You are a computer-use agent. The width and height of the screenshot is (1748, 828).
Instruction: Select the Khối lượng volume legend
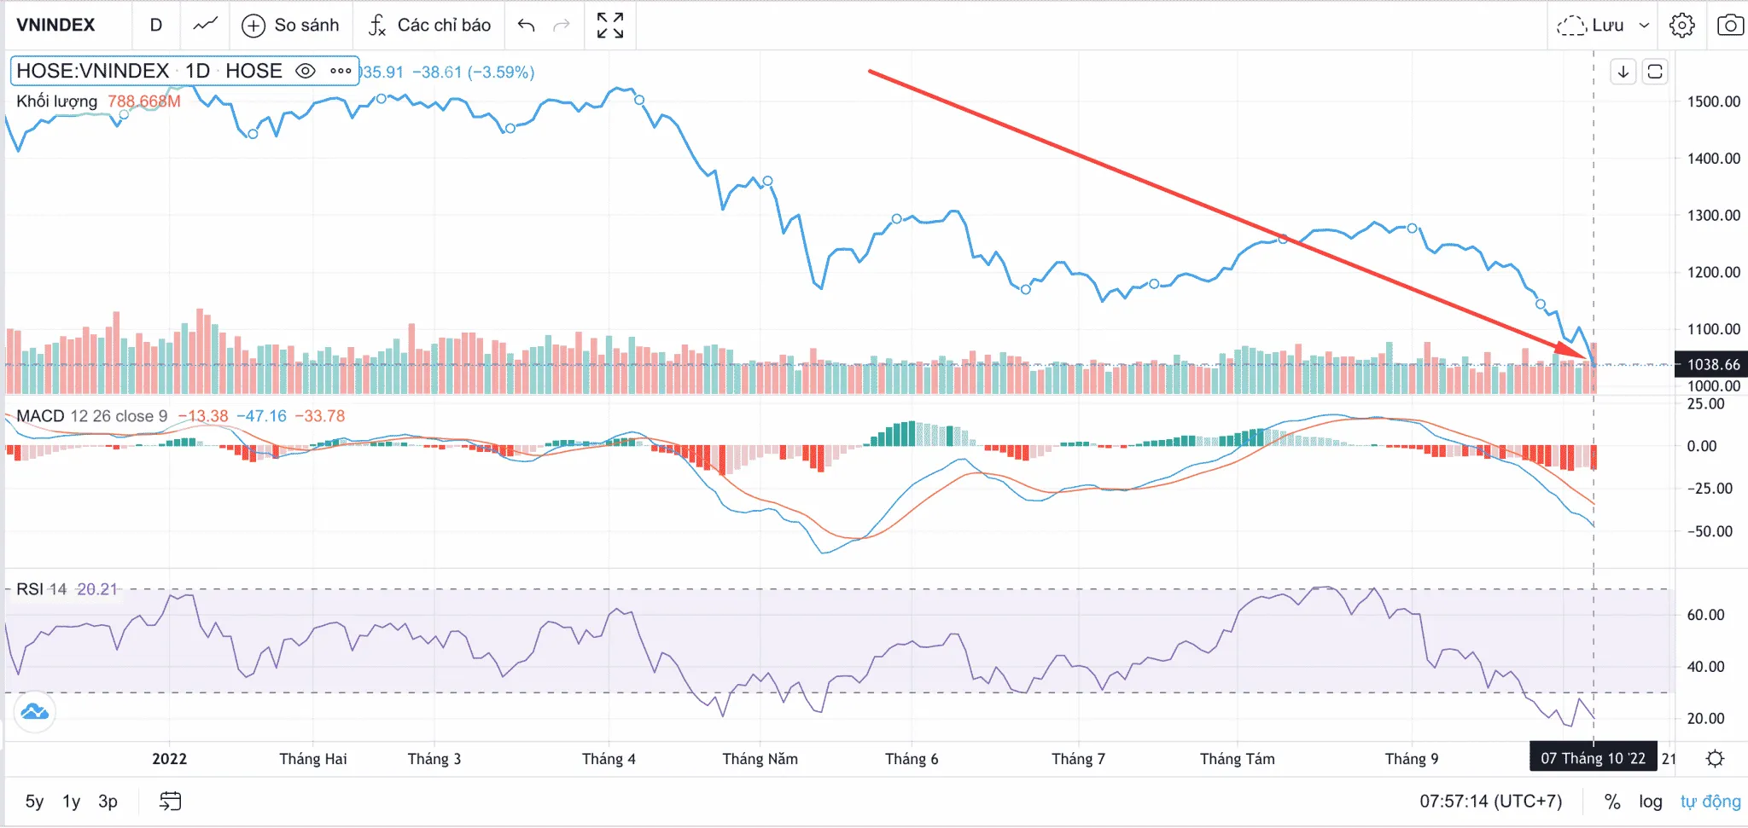(57, 101)
